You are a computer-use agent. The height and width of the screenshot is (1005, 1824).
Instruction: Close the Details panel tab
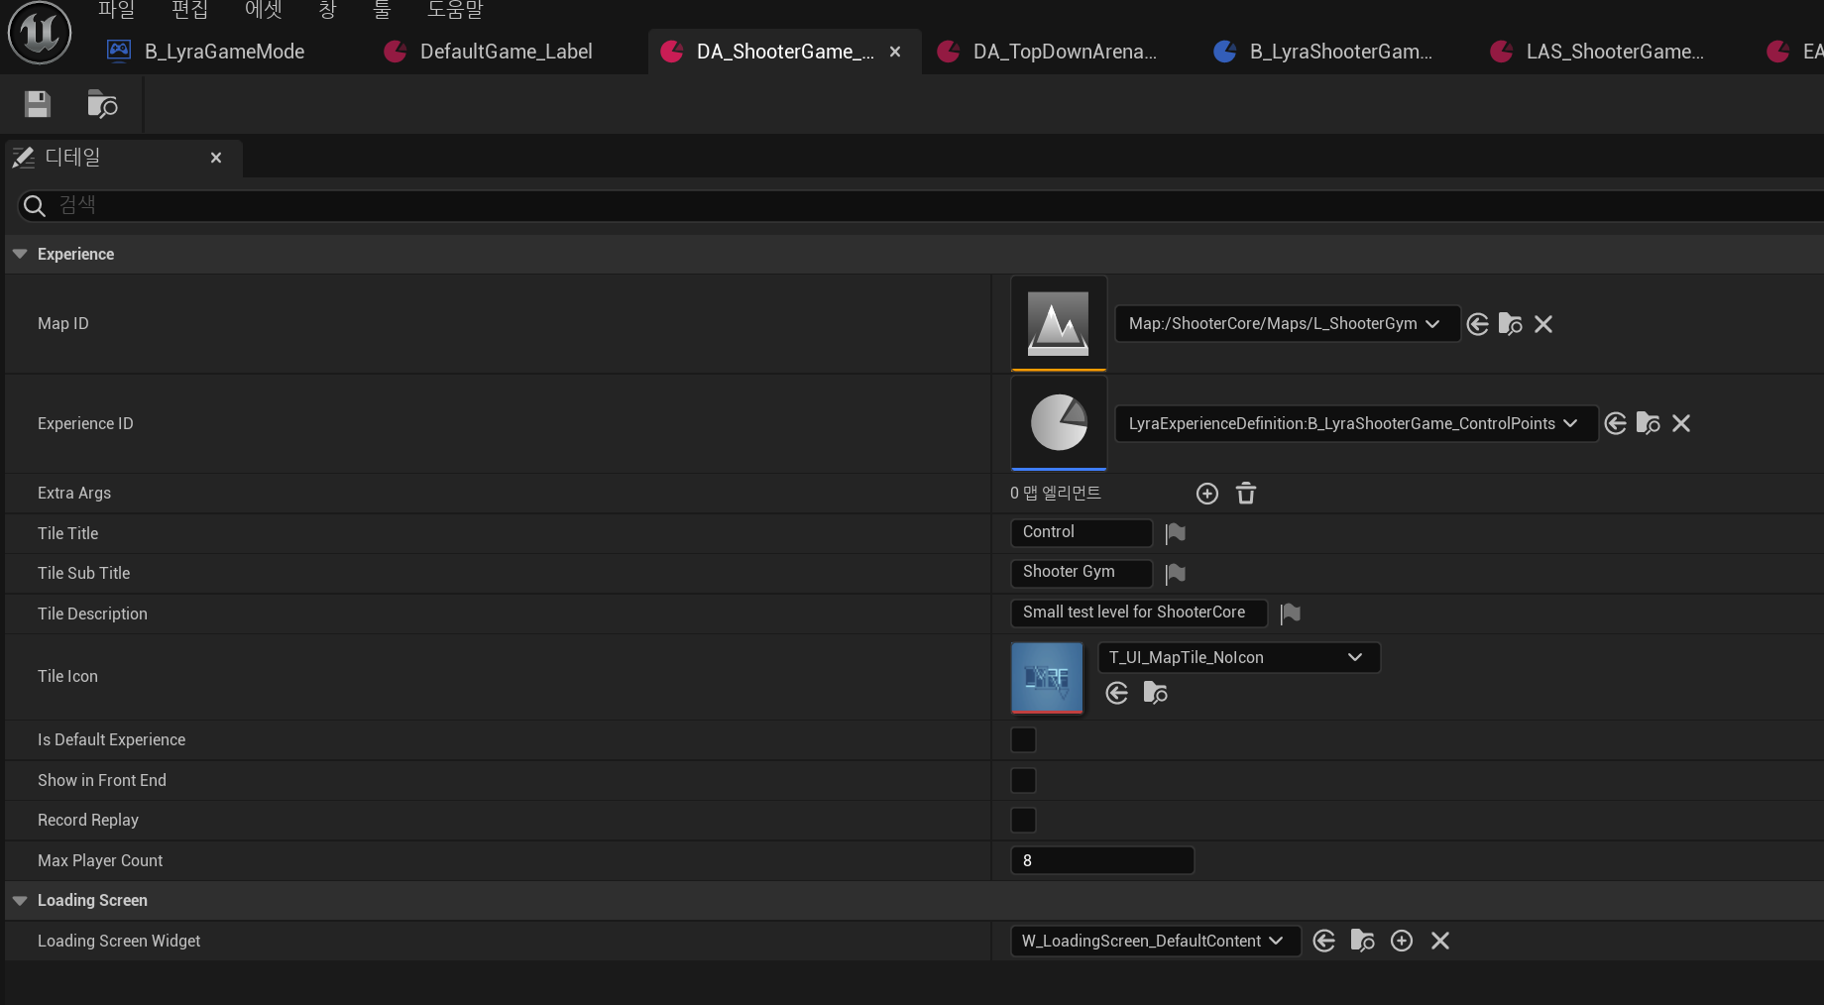pyautogui.click(x=216, y=158)
